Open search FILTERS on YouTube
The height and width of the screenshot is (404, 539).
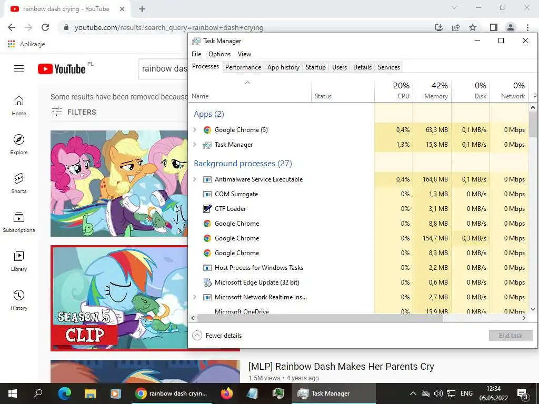tap(74, 112)
